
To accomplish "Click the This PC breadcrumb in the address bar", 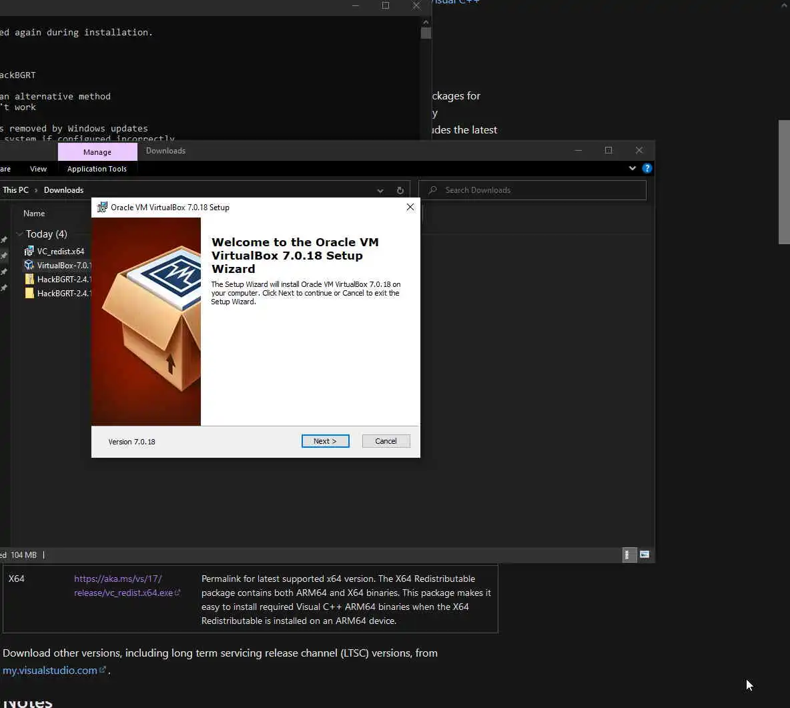I will point(15,190).
